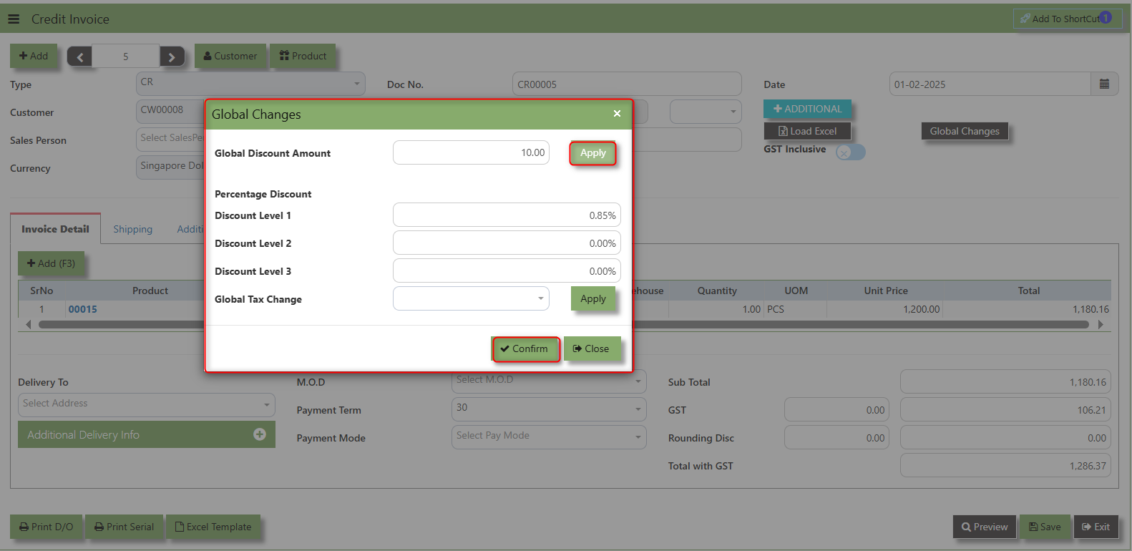The image size is (1132, 551).
Task: Click Load Excel button
Action: pos(807,131)
